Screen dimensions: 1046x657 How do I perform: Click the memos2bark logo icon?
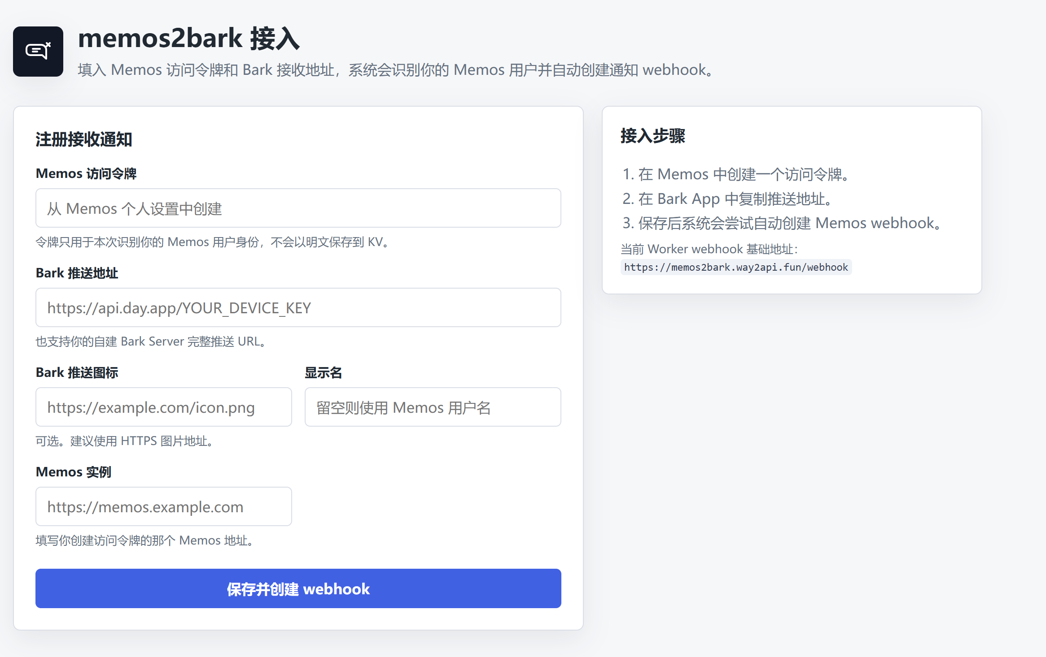(x=38, y=52)
